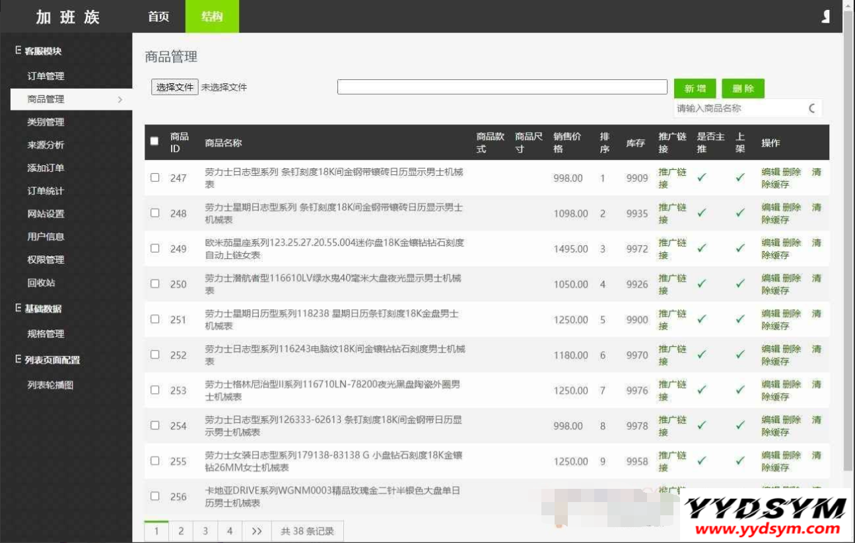This screenshot has width=855, height=543.
Task: Open 订单管理 in the sidebar
Action: 46,76
